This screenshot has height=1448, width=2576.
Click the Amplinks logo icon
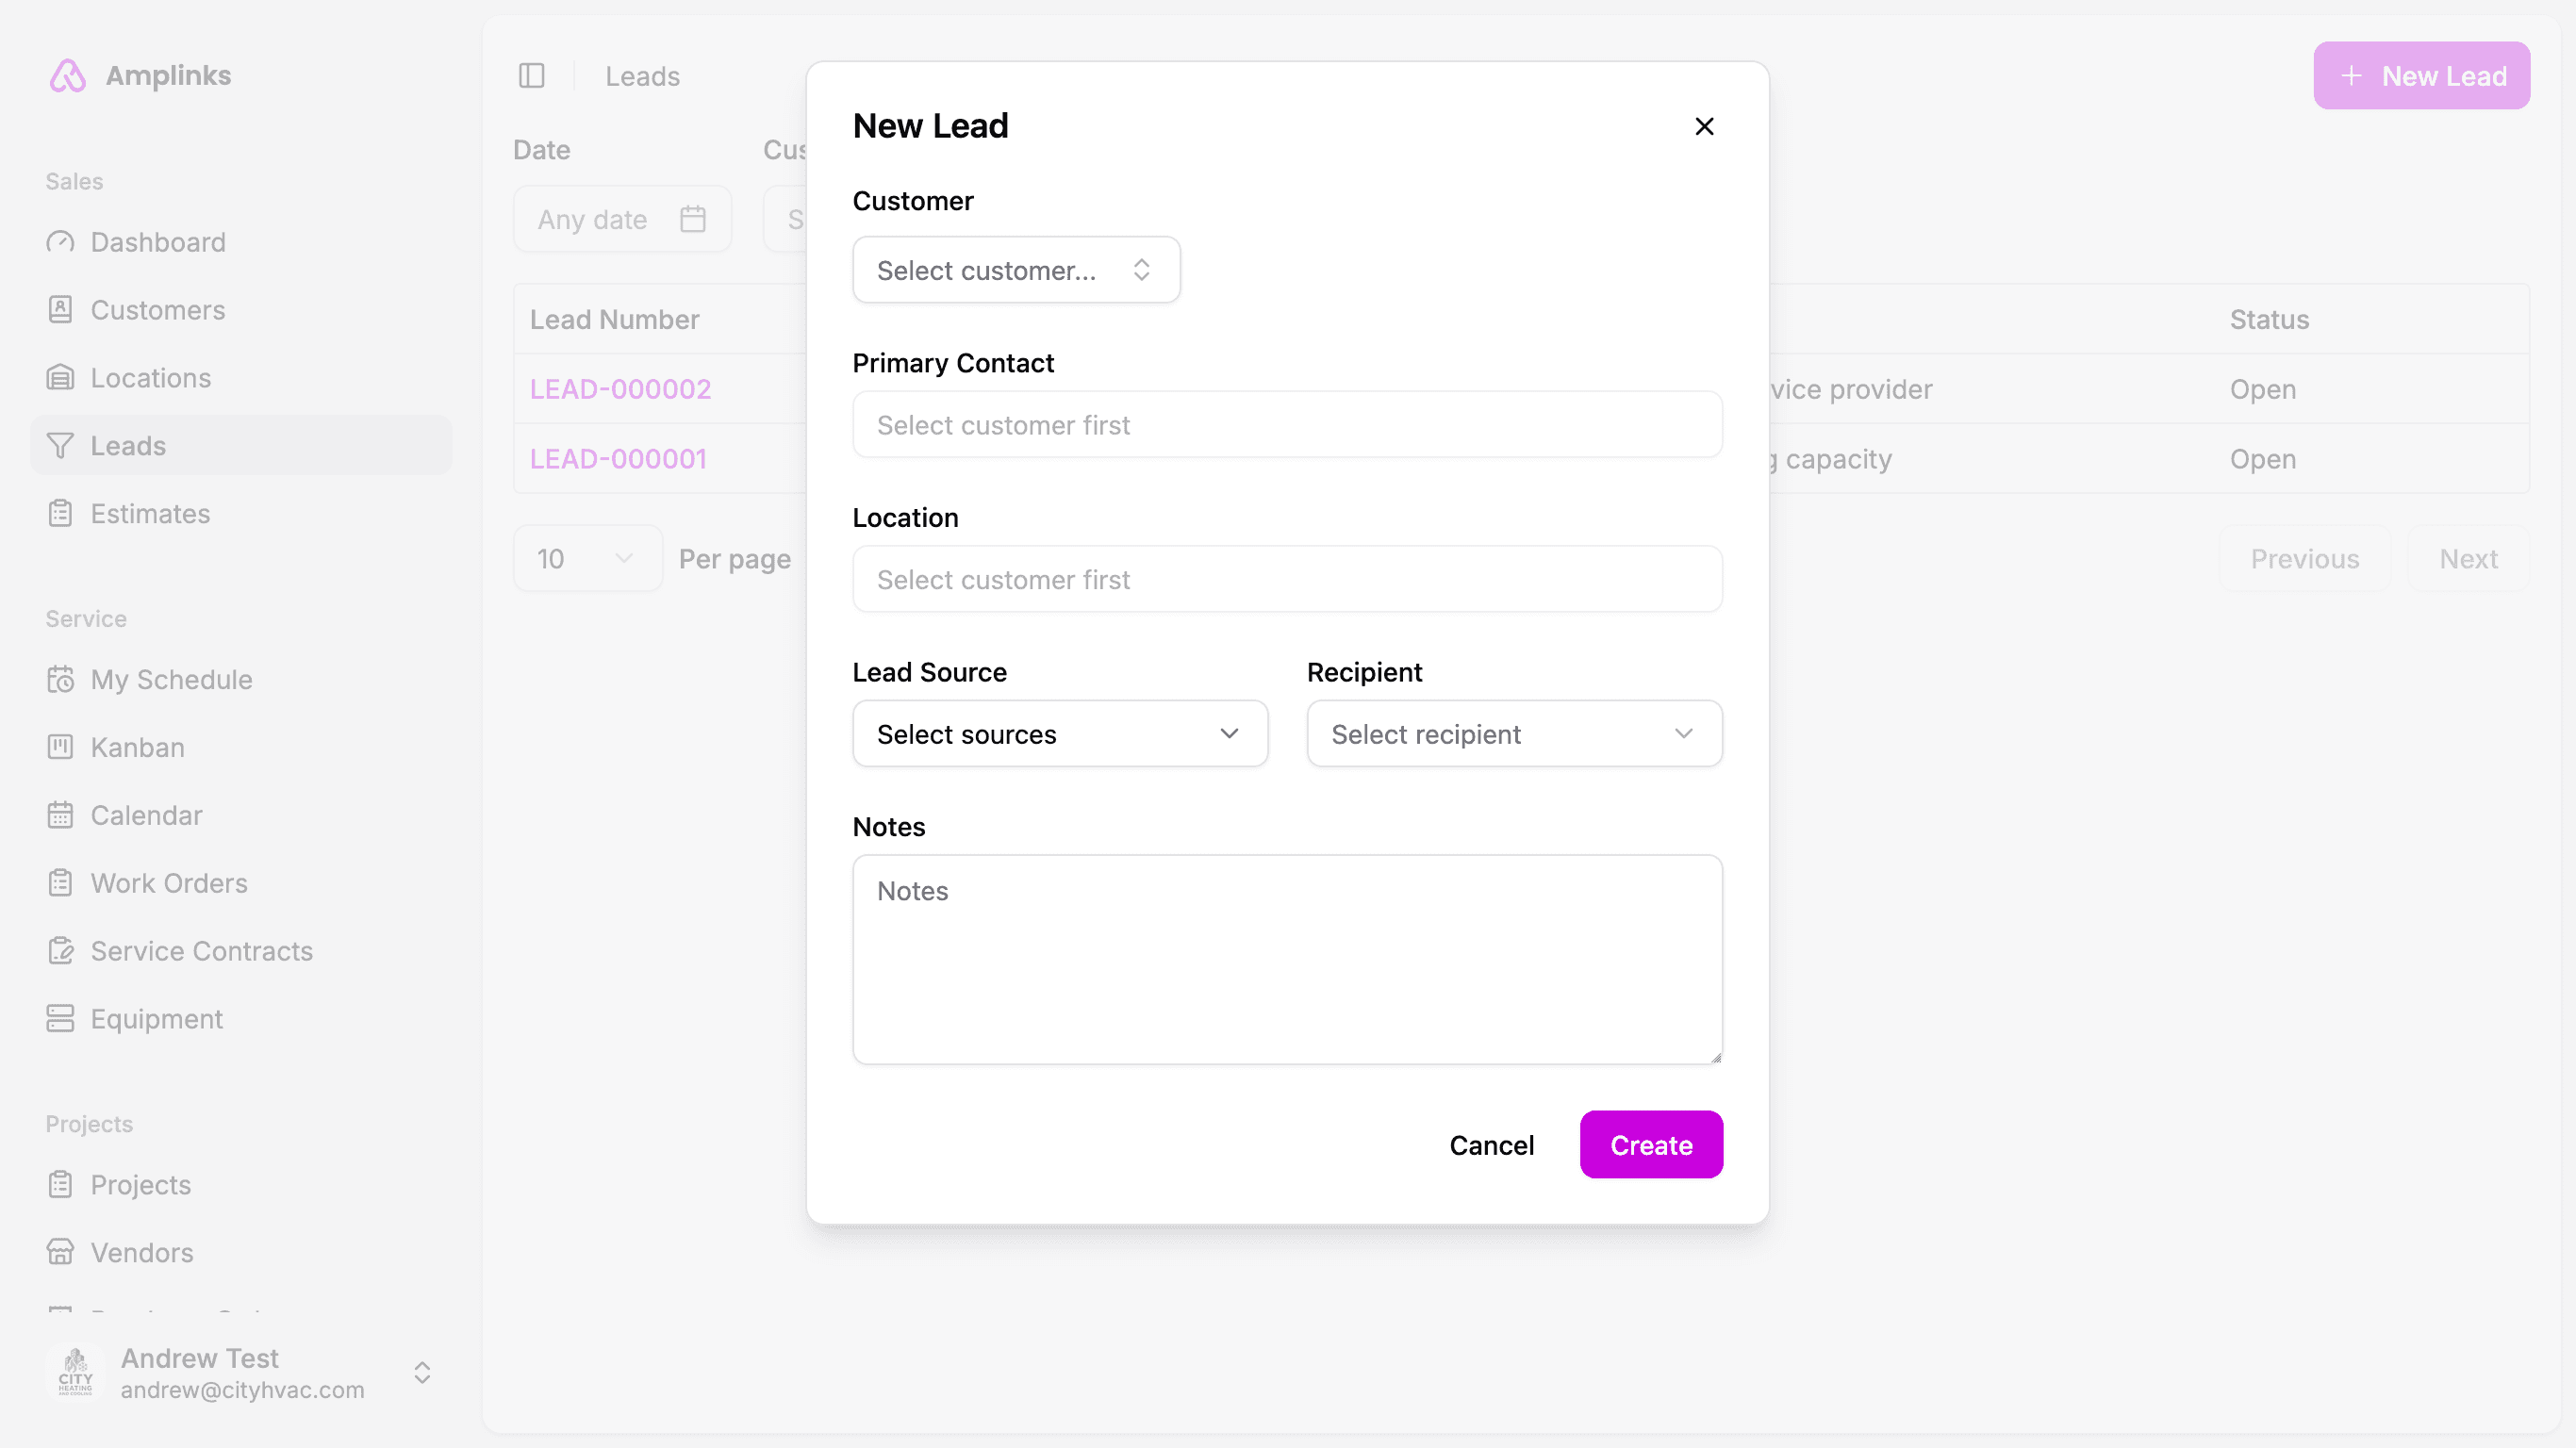pos(67,76)
